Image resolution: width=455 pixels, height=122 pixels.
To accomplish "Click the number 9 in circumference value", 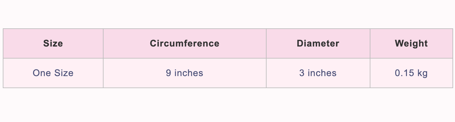I will tap(169, 73).
